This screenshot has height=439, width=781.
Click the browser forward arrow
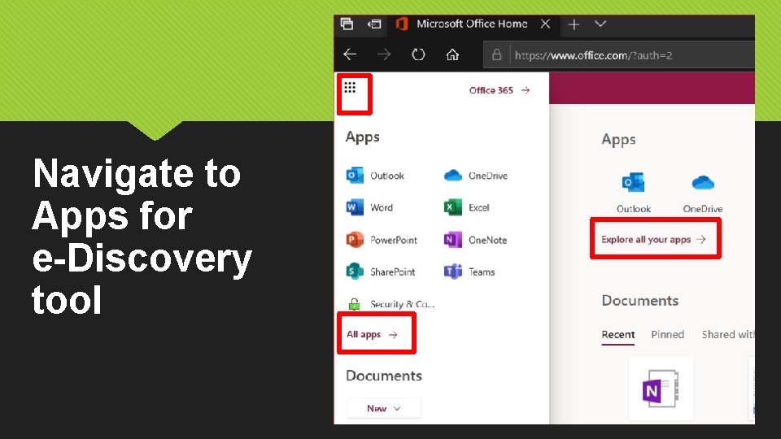tap(384, 54)
